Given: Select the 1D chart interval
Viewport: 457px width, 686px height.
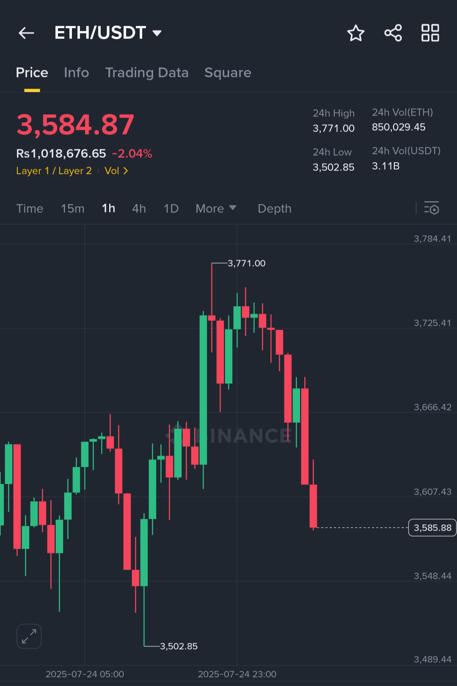Looking at the screenshot, I should tap(171, 209).
